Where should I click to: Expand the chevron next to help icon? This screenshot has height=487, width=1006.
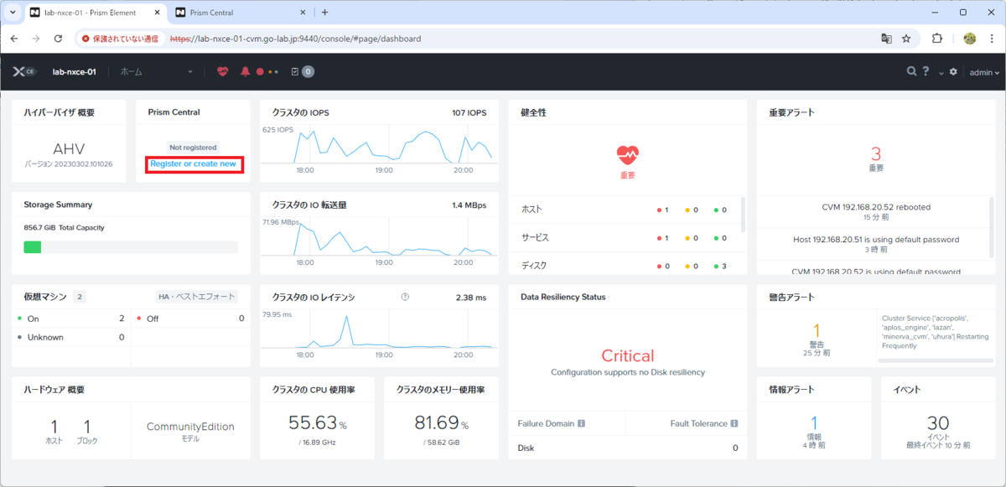[x=941, y=73]
